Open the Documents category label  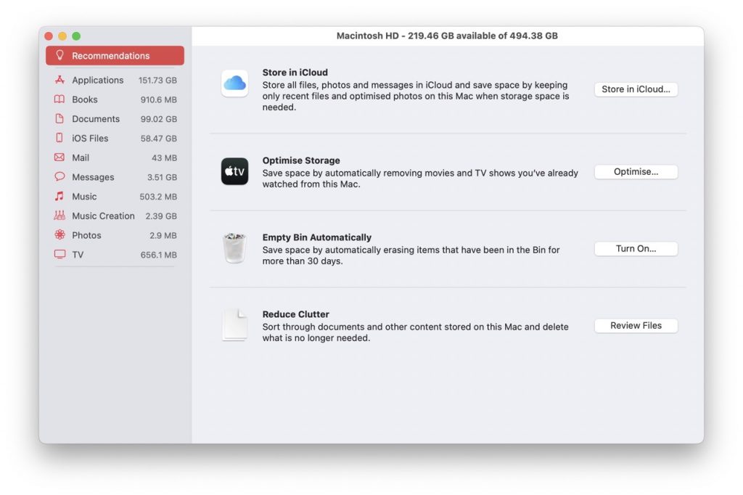coord(96,119)
